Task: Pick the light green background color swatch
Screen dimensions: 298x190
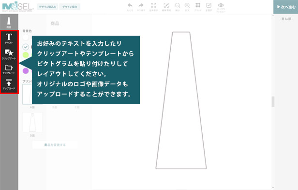Action: pyautogui.click(x=26, y=55)
